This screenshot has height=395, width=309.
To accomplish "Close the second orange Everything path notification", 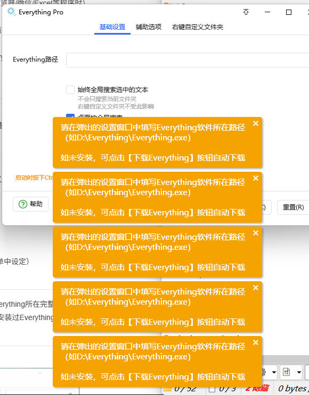I will (256, 178).
